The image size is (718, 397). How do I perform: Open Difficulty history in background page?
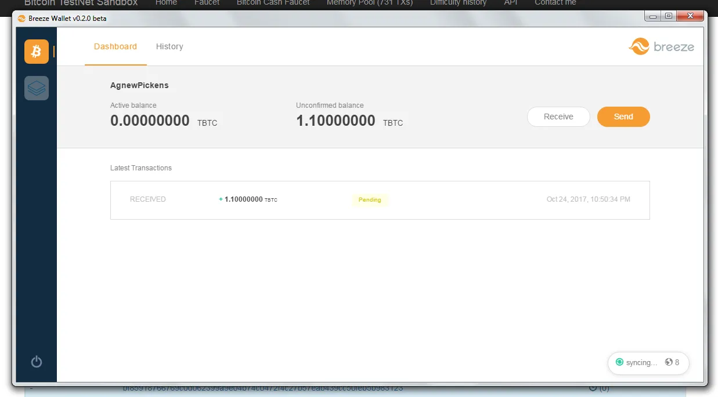click(458, 3)
